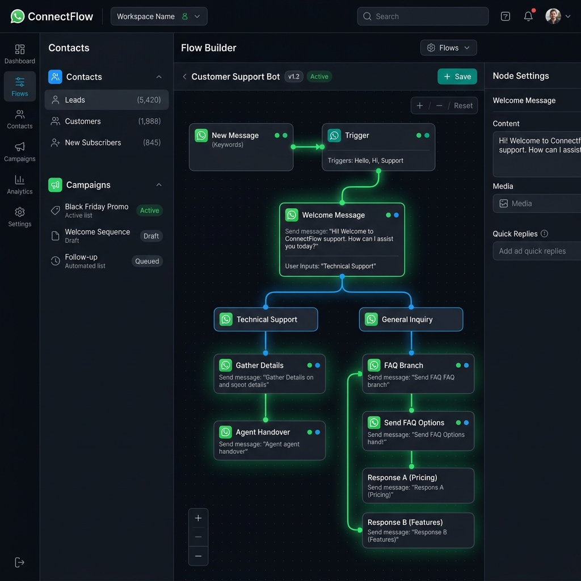The width and height of the screenshot is (581, 581).
Task: Open Settings in the sidebar
Action: 20,217
